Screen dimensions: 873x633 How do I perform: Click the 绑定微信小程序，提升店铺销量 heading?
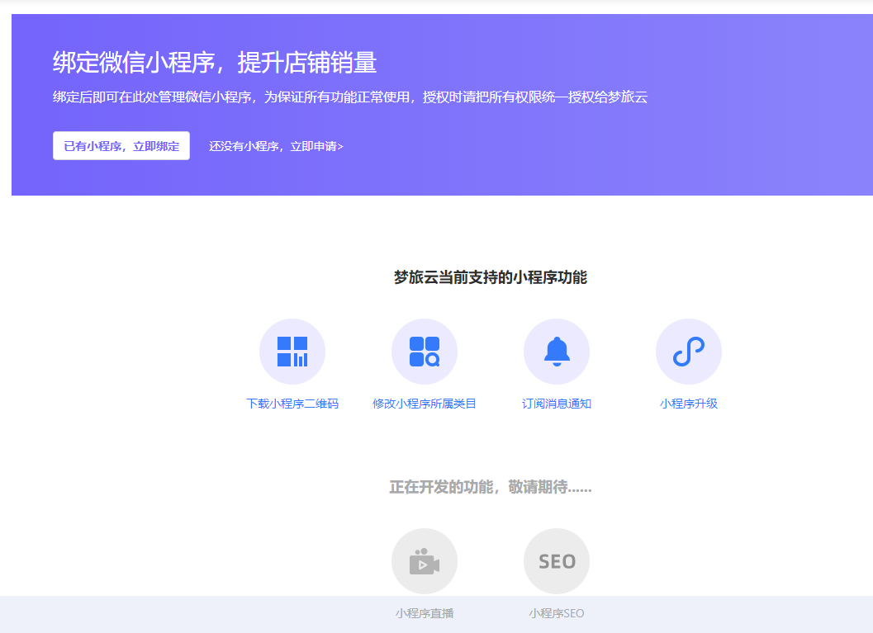[215, 62]
